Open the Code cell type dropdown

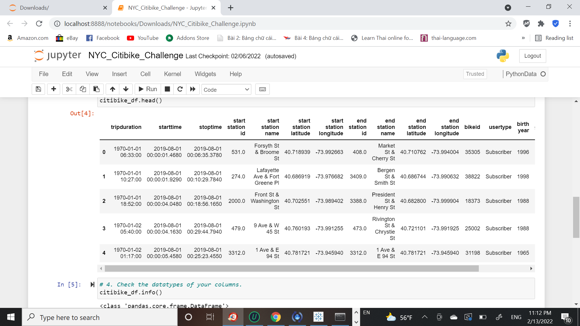point(226,90)
